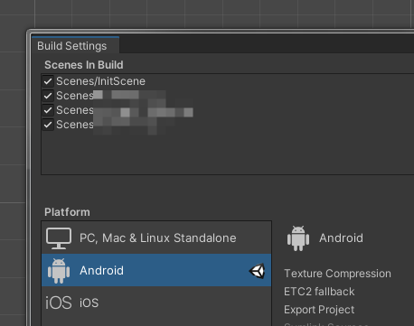This screenshot has height=326, width=414.
Task: Select the Scenes/InitScene entry name
Action: [100, 81]
